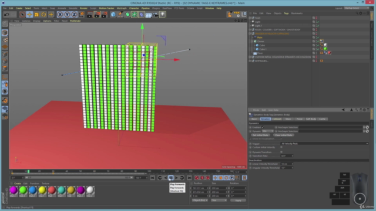This screenshot has height=211, width=376.
Task: Open Edit Render Settings icon
Action: point(104,15)
